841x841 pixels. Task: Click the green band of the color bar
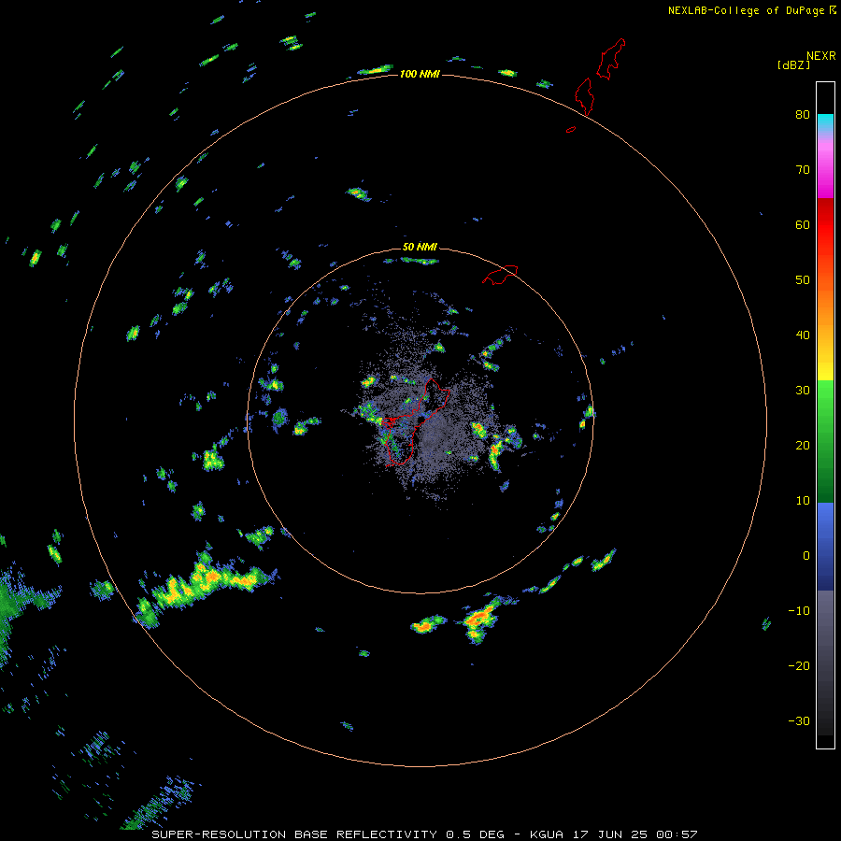click(825, 441)
